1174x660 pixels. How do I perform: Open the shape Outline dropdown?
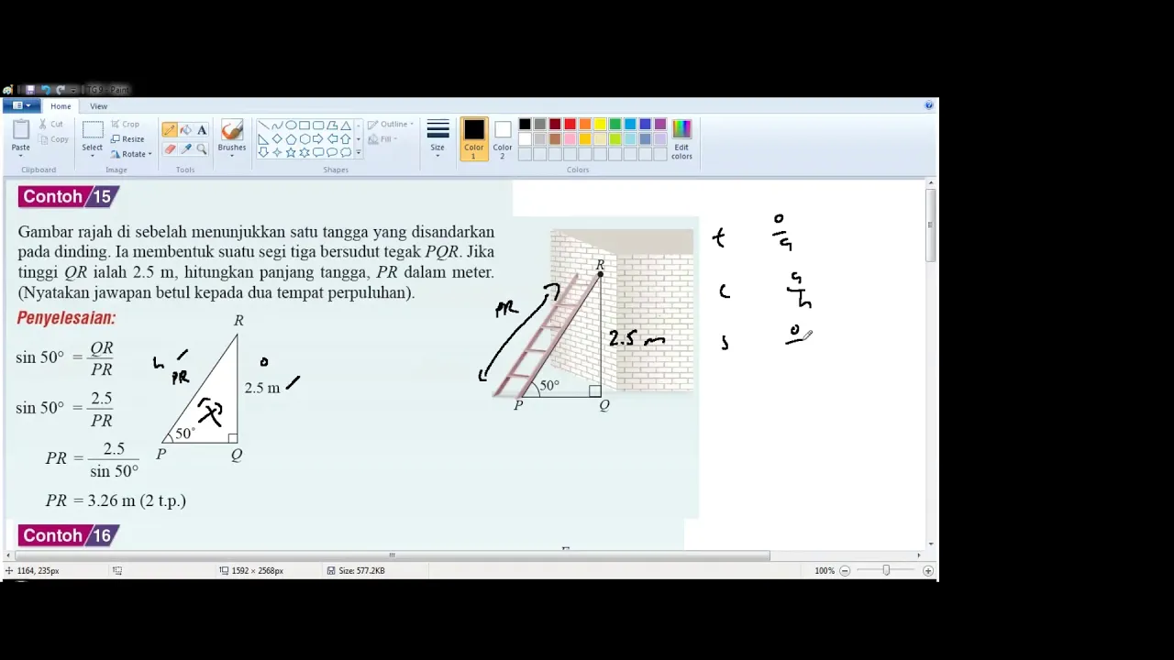(391, 125)
